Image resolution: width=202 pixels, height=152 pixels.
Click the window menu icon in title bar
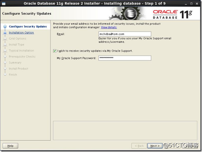click(x=4, y=4)
